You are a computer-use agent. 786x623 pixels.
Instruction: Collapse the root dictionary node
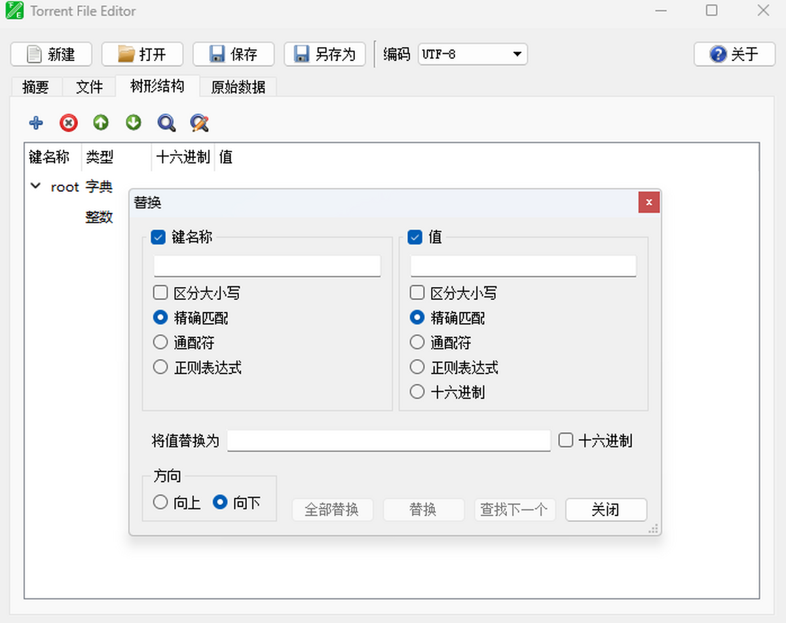point(35,186)
